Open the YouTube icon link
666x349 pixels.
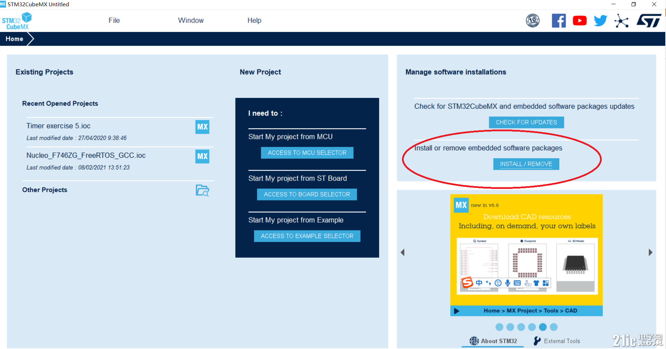(x=579, y=21)
